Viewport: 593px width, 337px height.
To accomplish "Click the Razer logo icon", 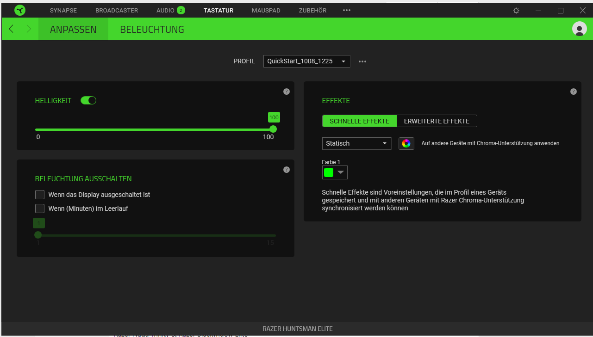I will [20, 10].
